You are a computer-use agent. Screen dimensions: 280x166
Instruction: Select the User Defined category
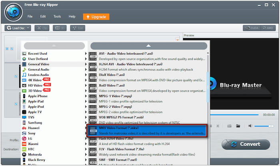coord(54,59)
